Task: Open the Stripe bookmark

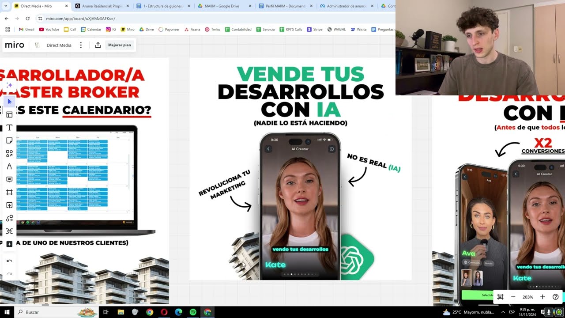Action: pyautogui.click(x=315, y=30)
